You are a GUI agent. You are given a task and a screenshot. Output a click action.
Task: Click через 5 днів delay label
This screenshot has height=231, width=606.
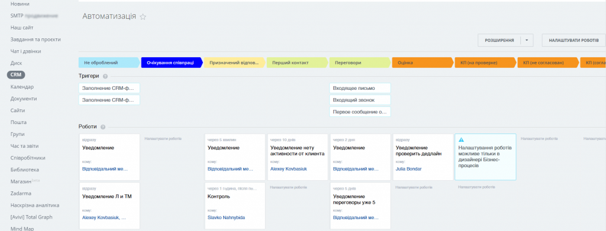[x=344, y=188]
